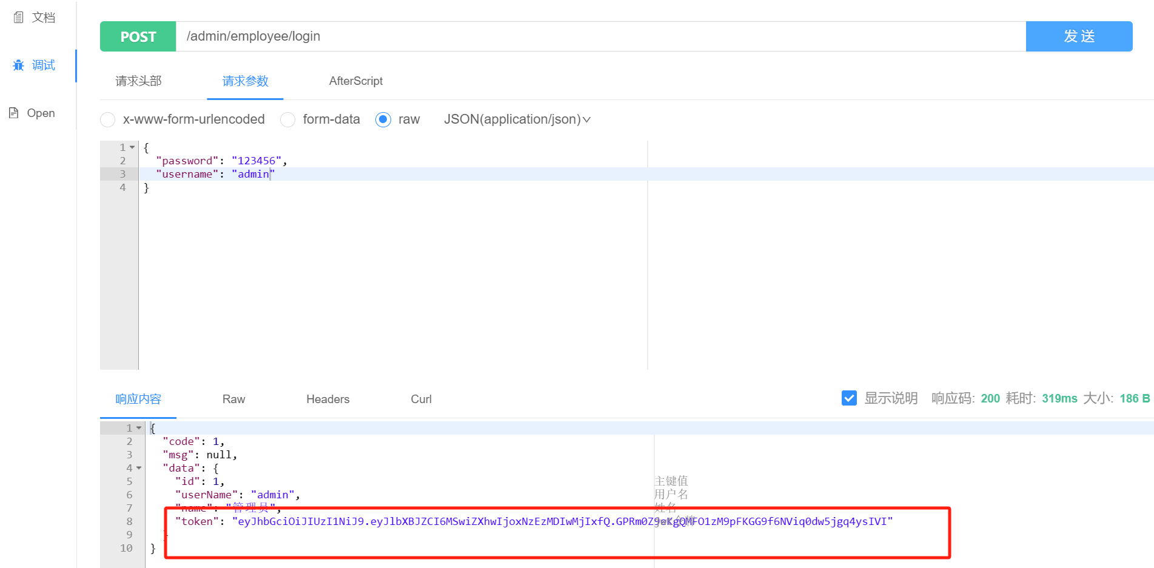Image resolution: width=1154 pixels, height=568 pixels.
Task: Click the 发送 send button
Action: 1079,36
